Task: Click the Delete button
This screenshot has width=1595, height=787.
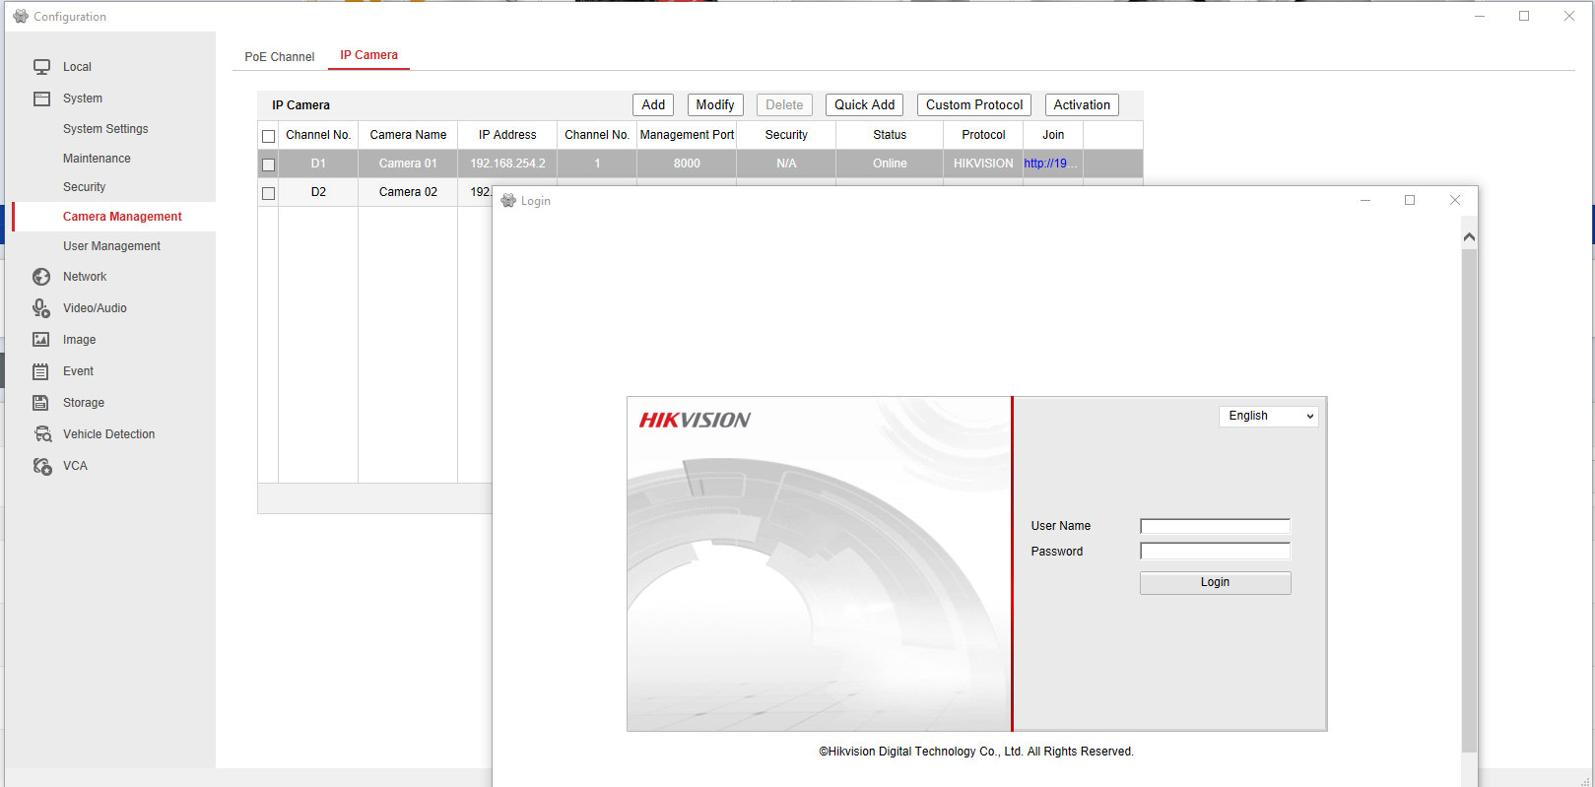Action: [784, 105]
